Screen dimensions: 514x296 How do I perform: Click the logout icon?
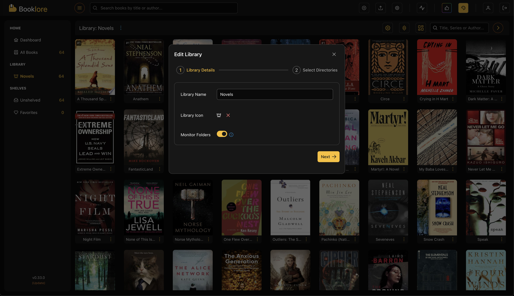(504, 8)
